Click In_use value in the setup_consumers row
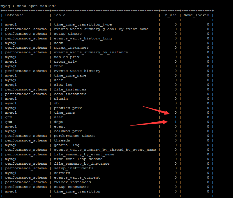This screenshot has width=233, height=198. (176, 187)
